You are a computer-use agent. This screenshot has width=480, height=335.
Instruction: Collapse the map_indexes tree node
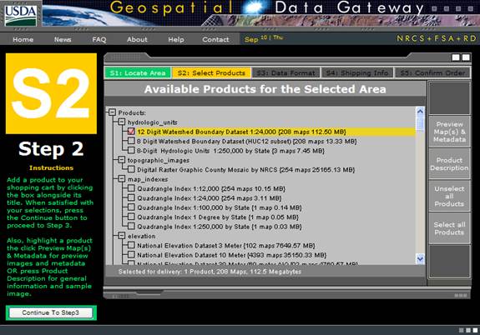pos(122,179)
